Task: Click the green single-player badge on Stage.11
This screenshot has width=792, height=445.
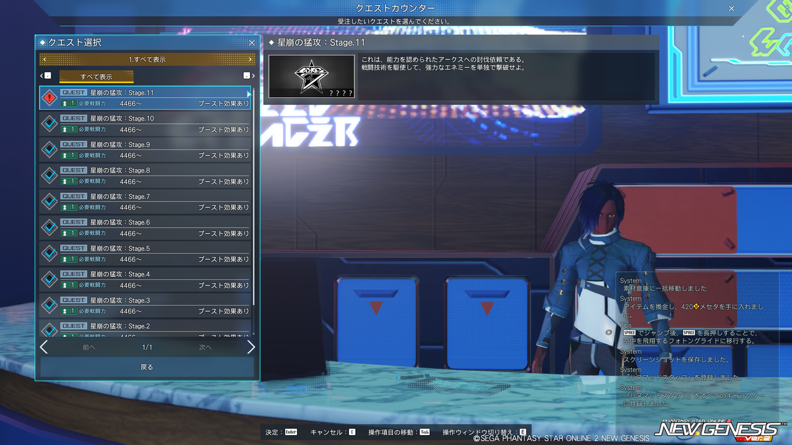Action: pyautogui.click(x=69, y=103)
